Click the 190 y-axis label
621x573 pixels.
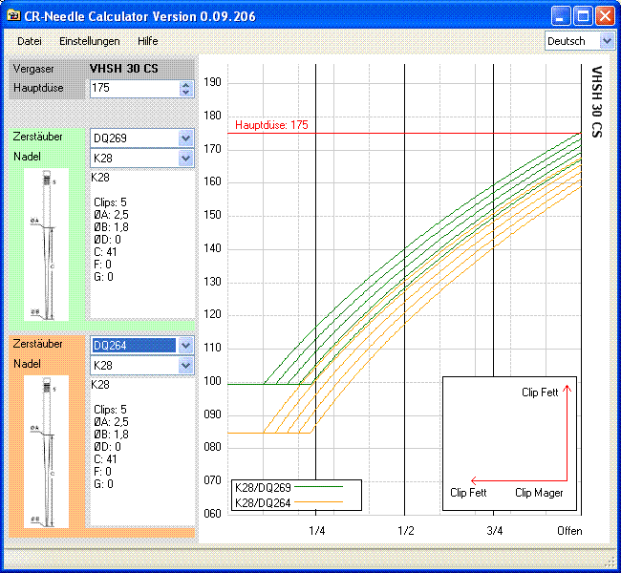coord(212,82)
